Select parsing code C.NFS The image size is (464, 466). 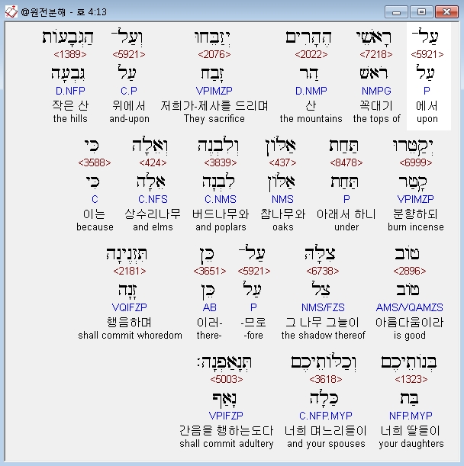click(153, 199)
